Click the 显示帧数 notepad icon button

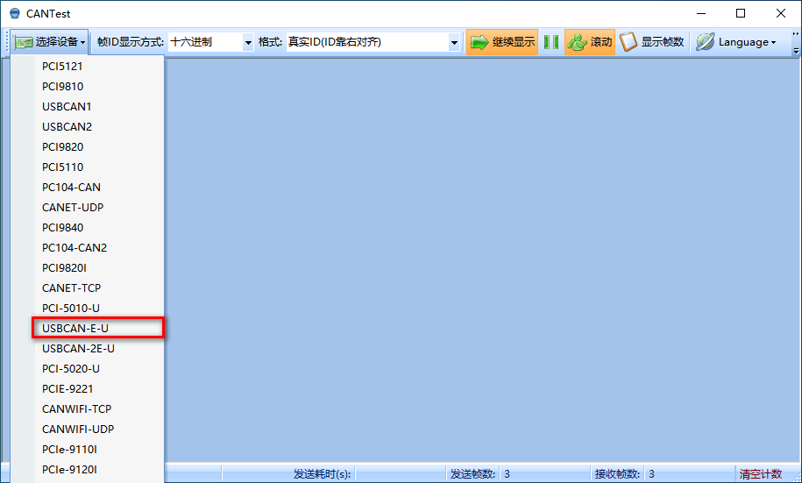coord(652,42)
